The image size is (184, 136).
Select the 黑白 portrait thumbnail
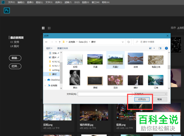tap(75, 78)
